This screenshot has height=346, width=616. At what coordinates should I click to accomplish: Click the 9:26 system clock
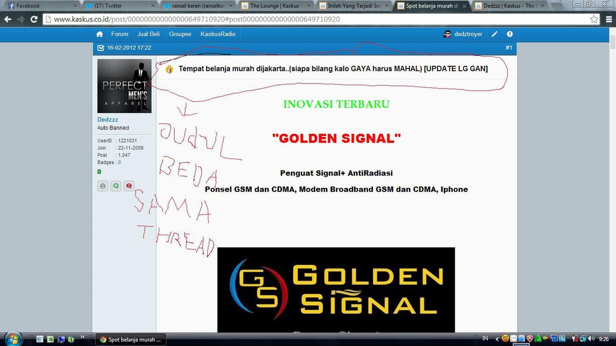click(x=603, y=339)
